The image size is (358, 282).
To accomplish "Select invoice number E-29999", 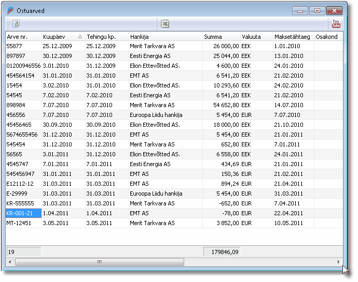I will (23, 194).
